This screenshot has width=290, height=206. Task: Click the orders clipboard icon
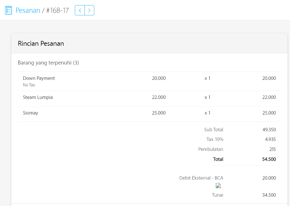coord(9,11)
